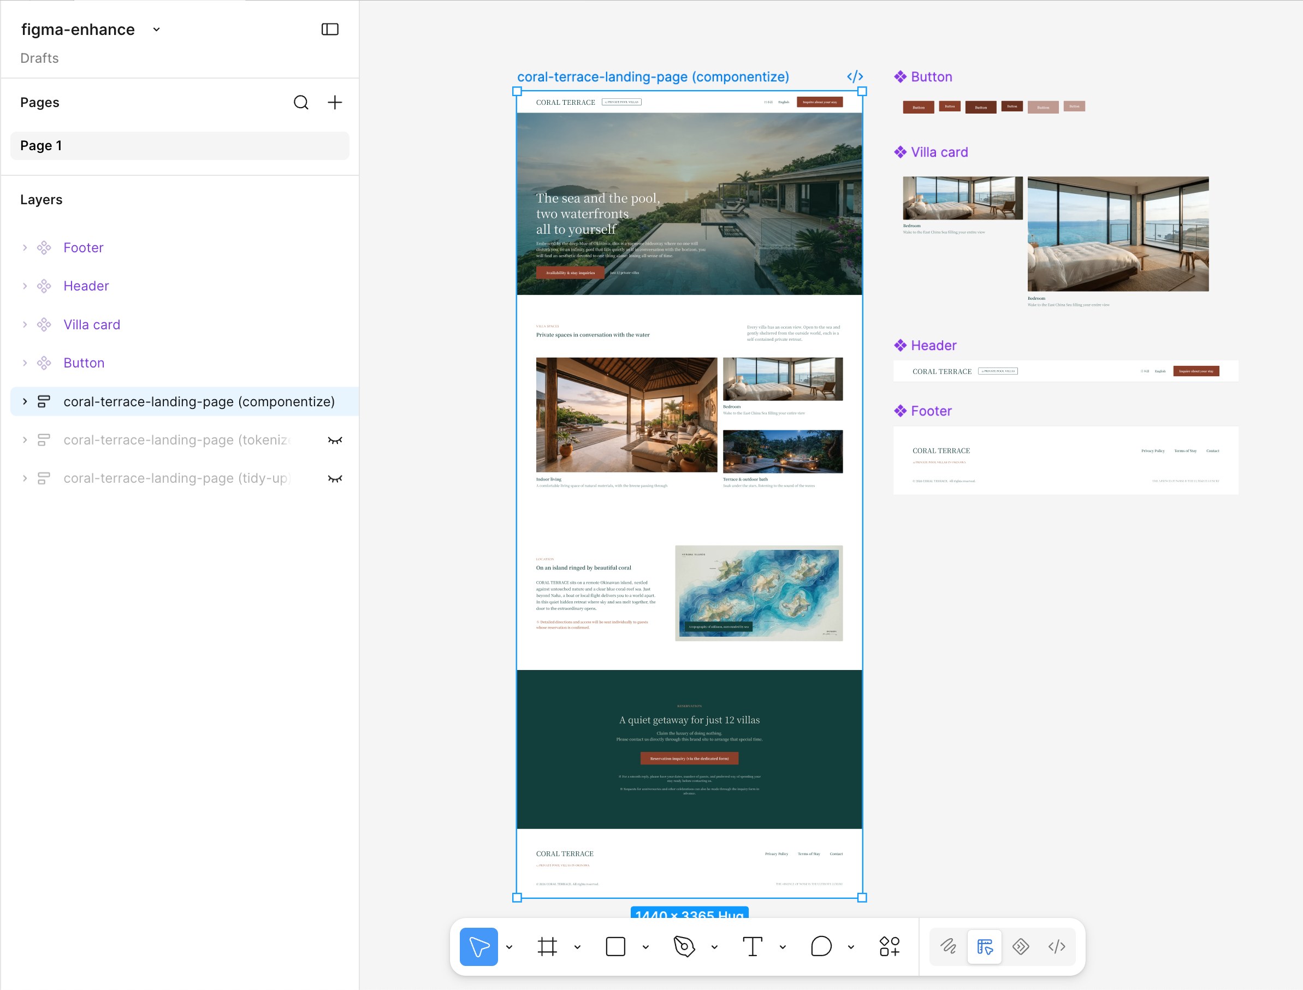Expand the Villa card layer

click(x=25, y=325)
